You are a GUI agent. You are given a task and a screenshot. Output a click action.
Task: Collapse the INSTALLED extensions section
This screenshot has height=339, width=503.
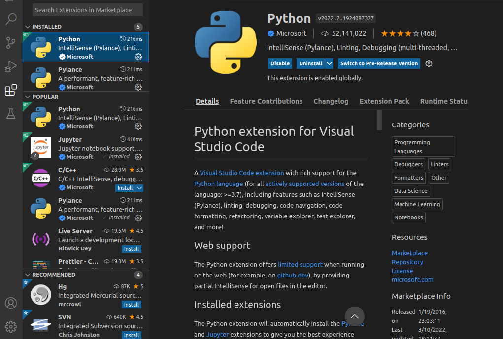coord(28,27)
